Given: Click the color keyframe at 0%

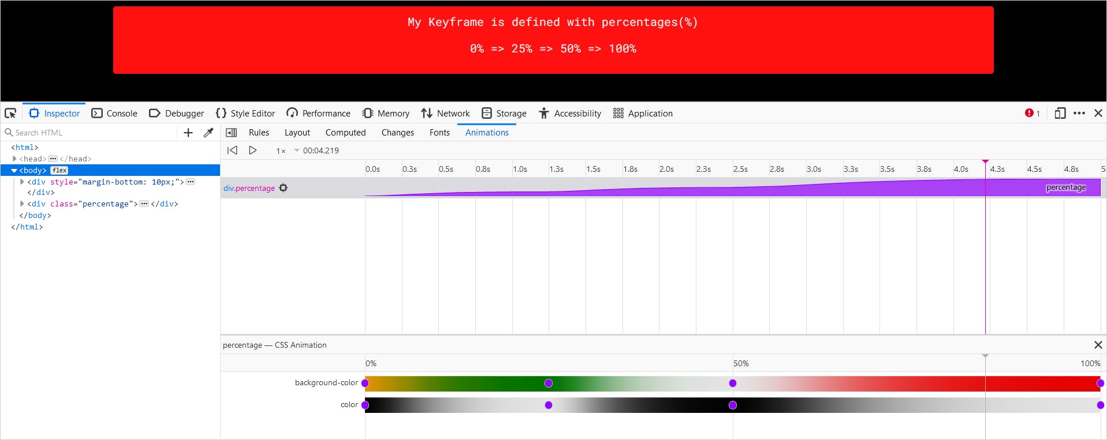Looking at the screenshot, I should [x=365, y=405].
